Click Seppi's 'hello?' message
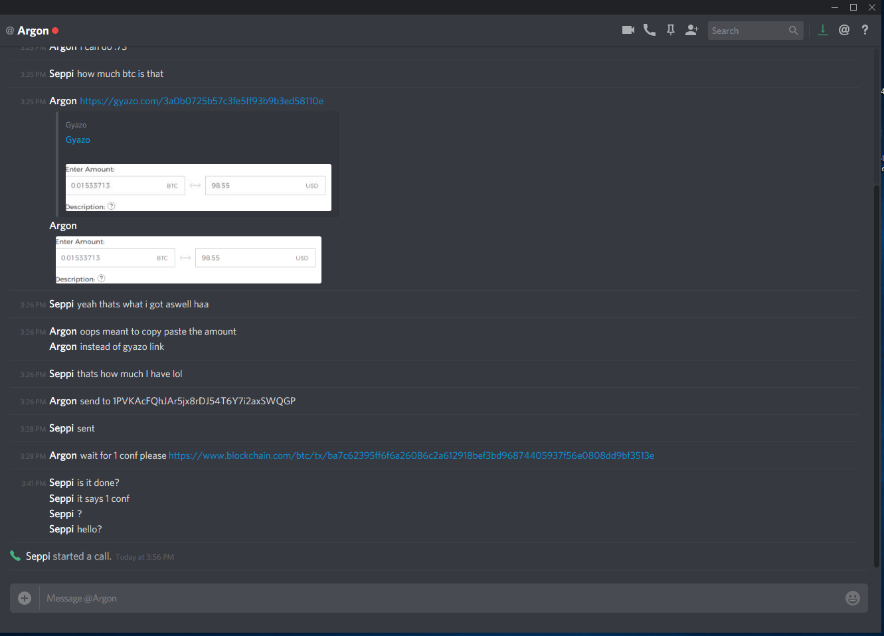The width and height of the screenshot is (884, 636). click(89, 529)
